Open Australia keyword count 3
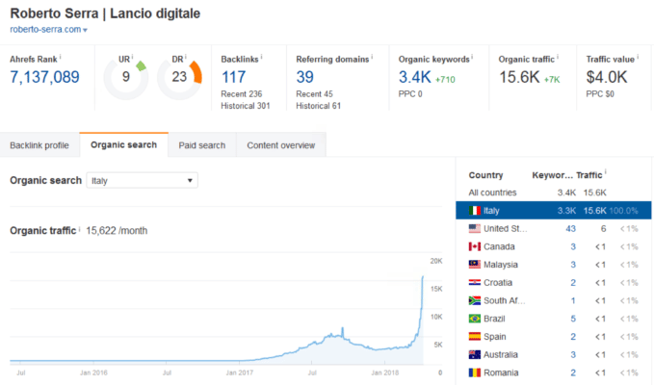The width and height of the screenshot is (654, 385). 573,354
